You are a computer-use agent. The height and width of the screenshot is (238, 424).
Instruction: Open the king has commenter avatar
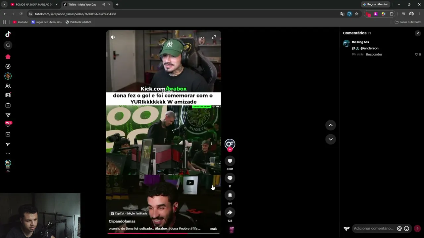pyautogui.click(x=346, y=43)
